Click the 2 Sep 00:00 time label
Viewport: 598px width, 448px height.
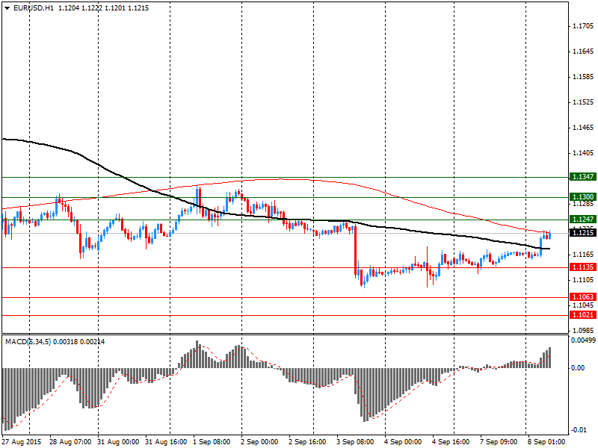click(x=259, y=442)
